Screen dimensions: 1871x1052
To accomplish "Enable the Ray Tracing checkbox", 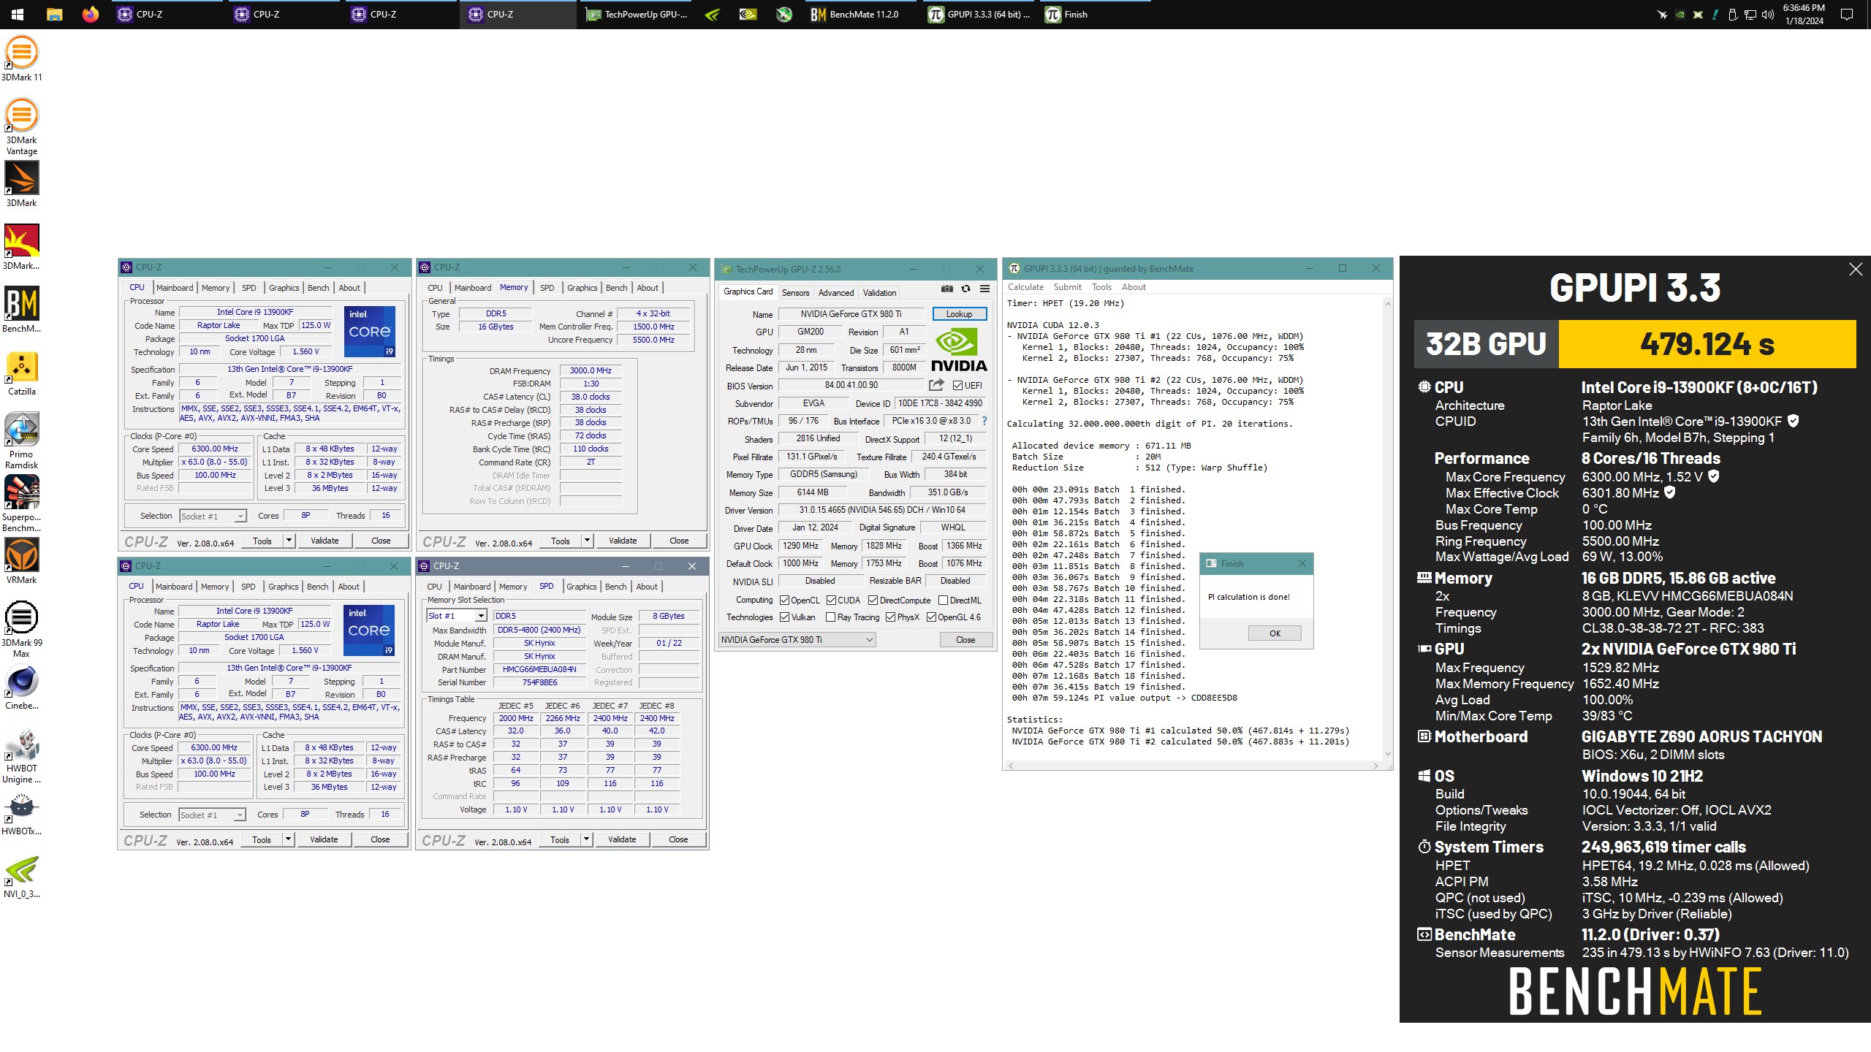I will coord(830,617).
